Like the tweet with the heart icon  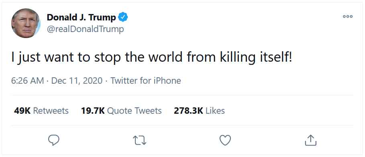[x=225, y=140]
